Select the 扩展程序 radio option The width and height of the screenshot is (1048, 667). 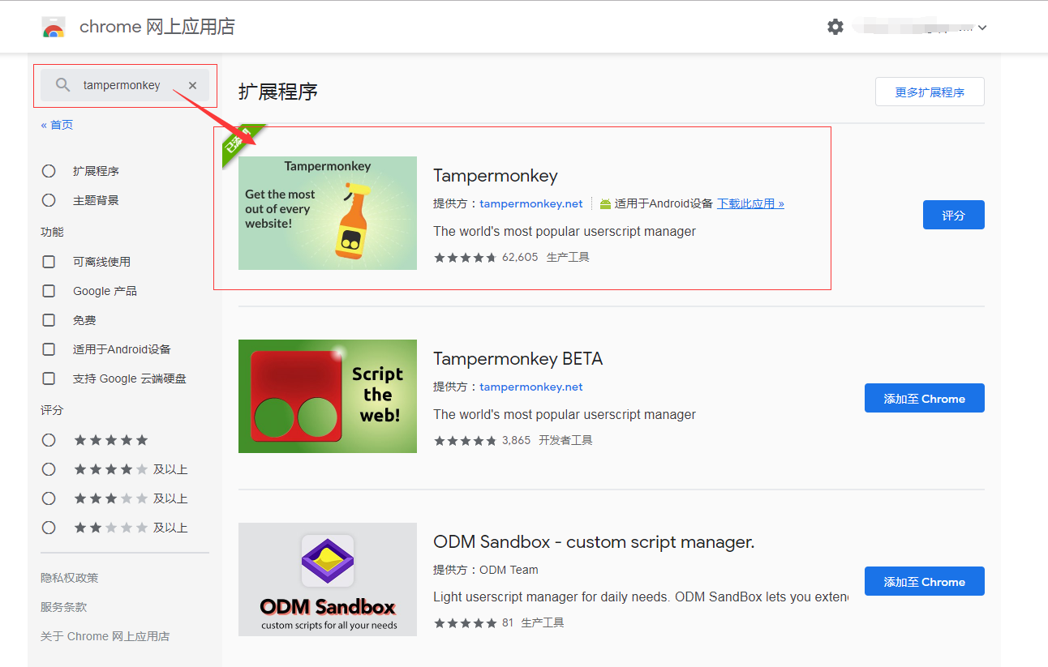pos(49,170)
